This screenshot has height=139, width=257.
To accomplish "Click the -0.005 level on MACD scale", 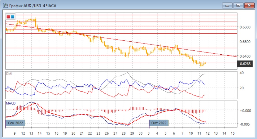I will [x=245, y=124].
